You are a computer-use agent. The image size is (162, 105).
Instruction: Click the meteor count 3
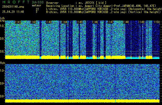[x=37, y=12]
